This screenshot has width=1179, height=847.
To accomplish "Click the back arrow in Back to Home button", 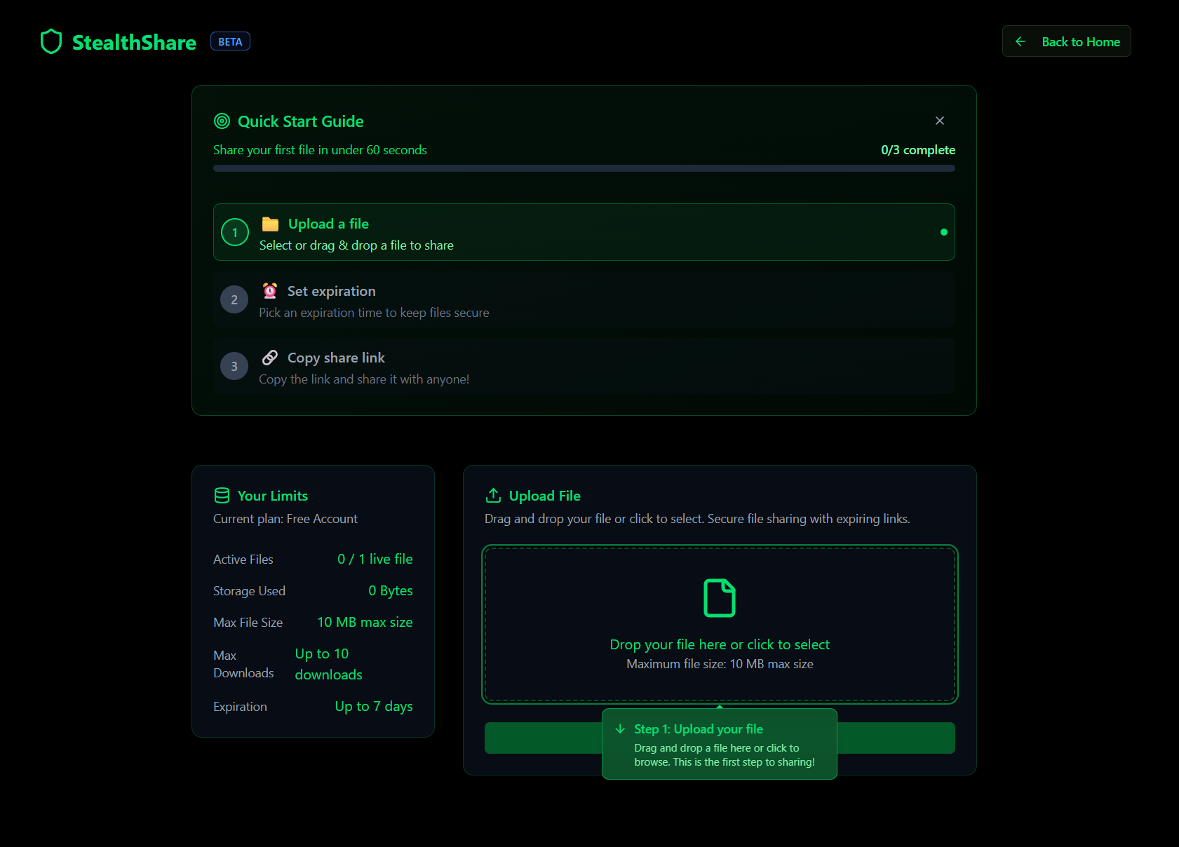I will click(x=1020, y=41).
